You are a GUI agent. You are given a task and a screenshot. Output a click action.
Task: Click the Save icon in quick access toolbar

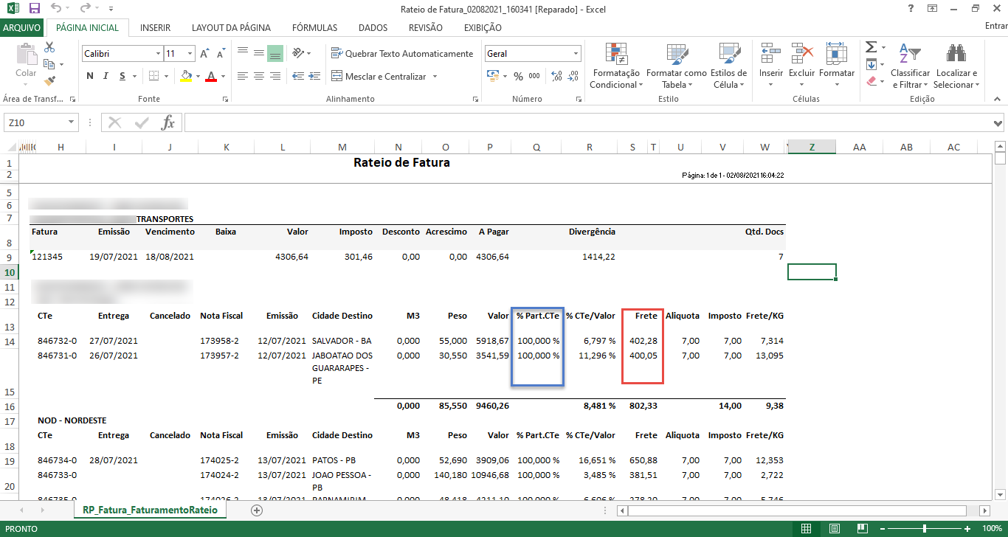coord(35,9)
